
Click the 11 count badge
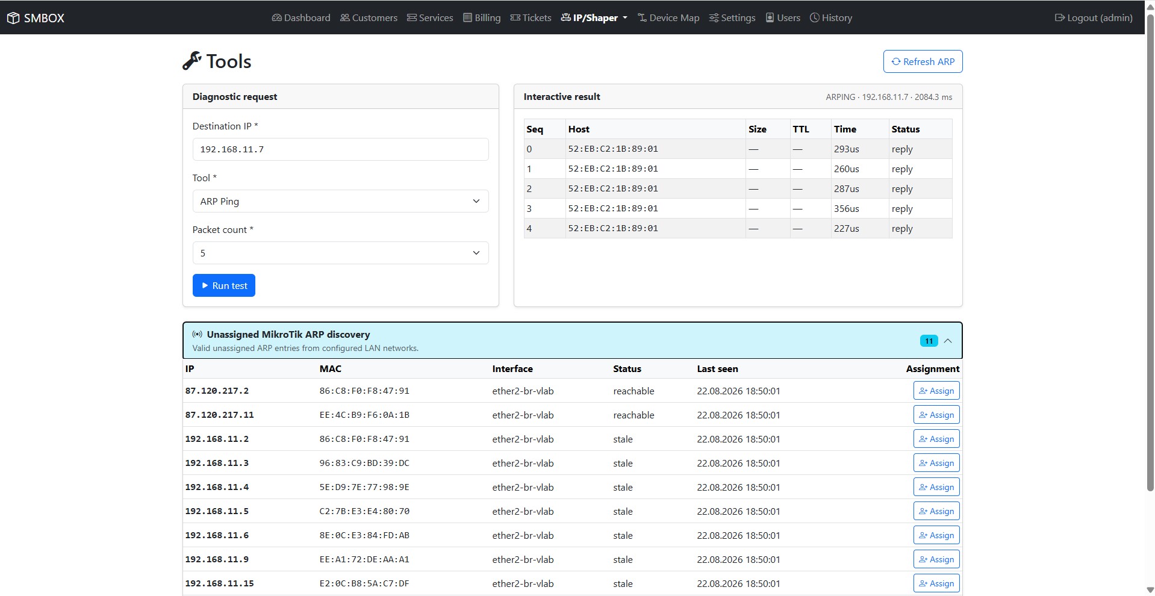(929, 341)
